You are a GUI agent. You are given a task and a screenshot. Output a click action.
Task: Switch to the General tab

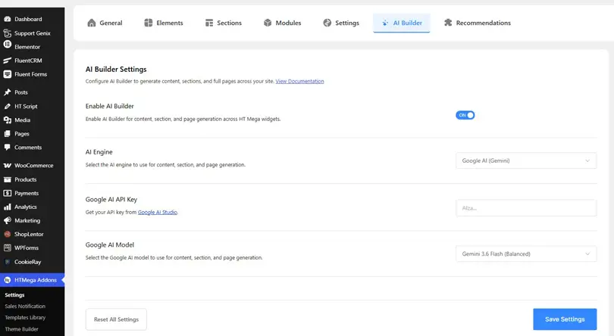[105, 23]
